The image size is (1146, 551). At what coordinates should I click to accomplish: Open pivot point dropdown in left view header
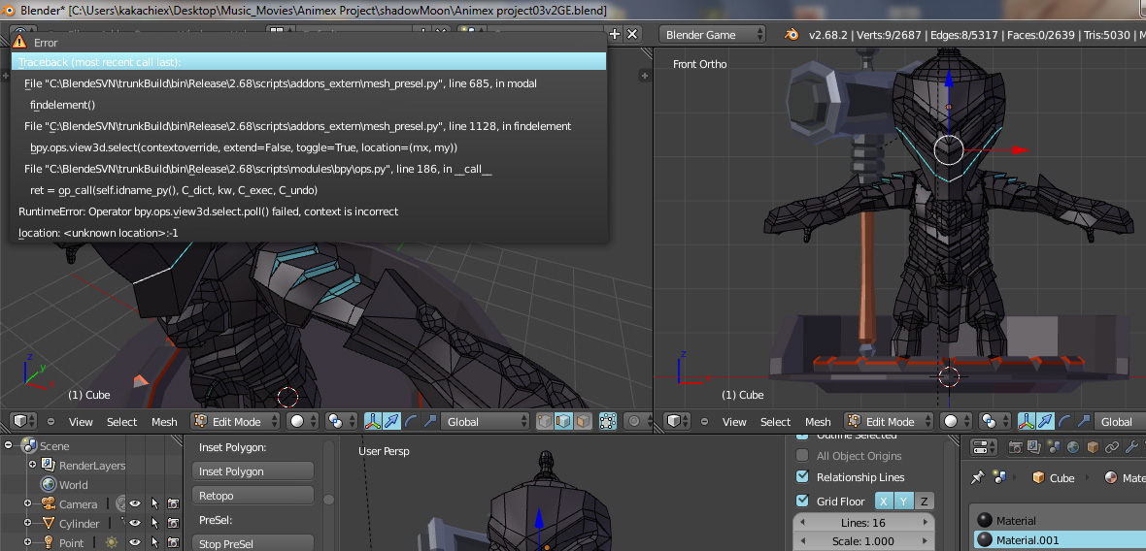(x=341, y=421)
